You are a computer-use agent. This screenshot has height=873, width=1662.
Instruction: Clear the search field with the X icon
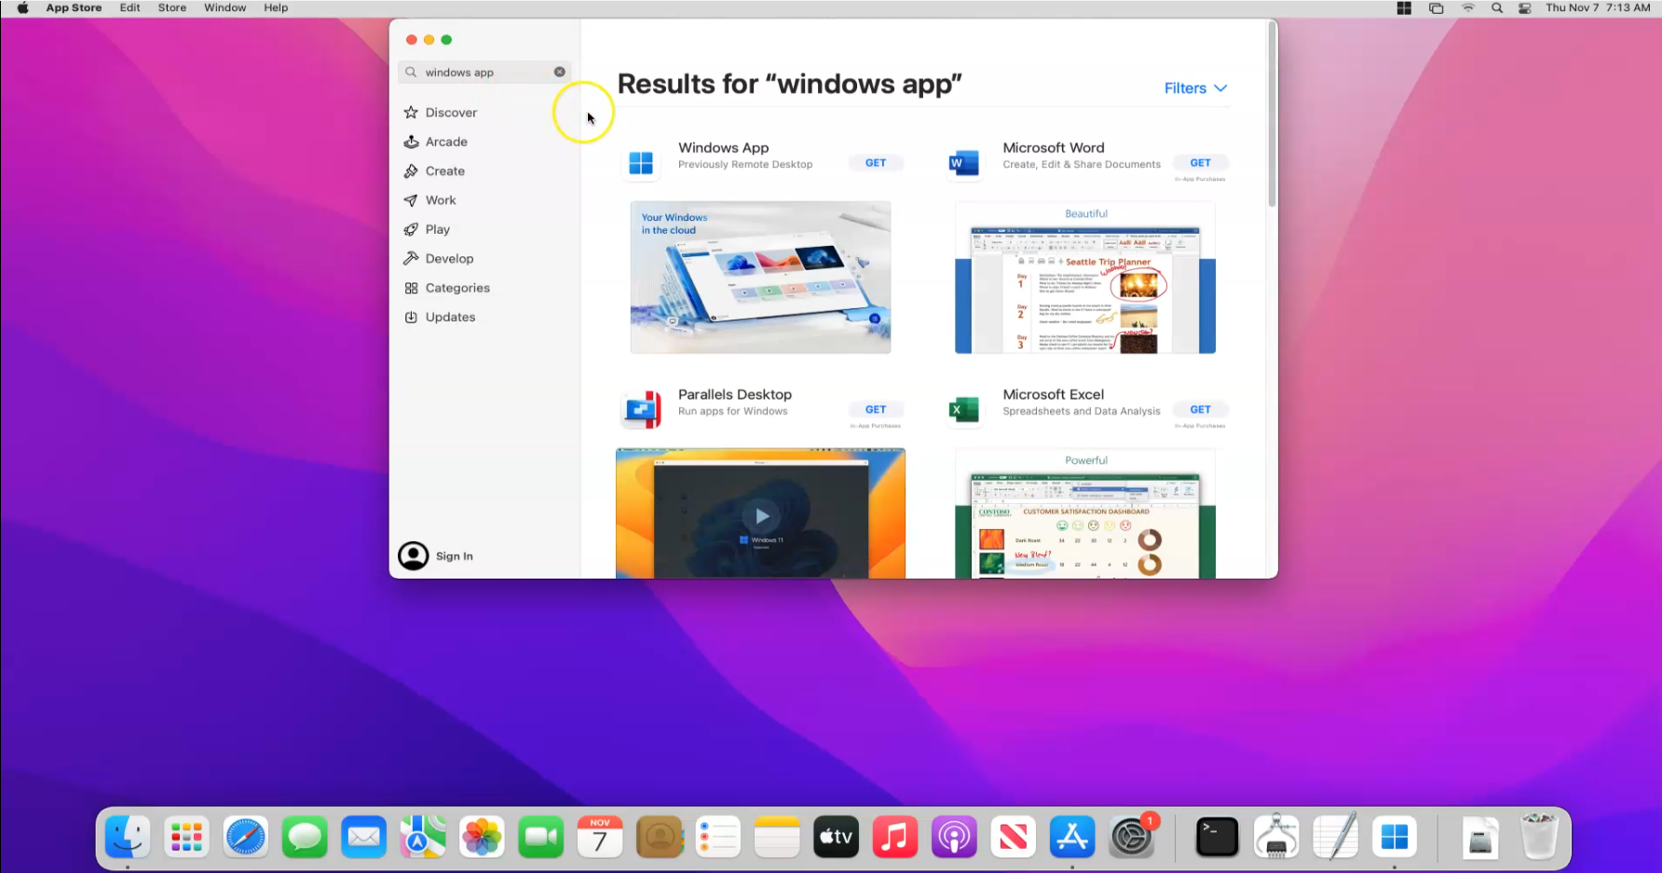(560, 72)
